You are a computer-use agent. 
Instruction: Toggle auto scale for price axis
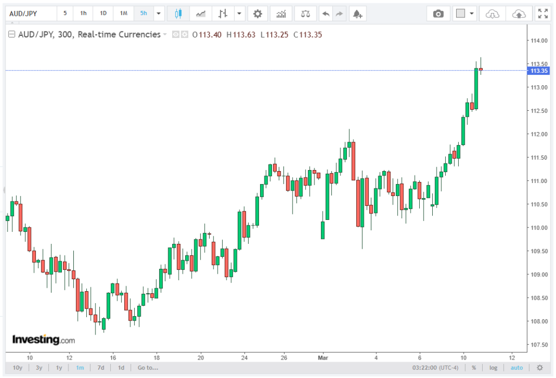point(517,368)
